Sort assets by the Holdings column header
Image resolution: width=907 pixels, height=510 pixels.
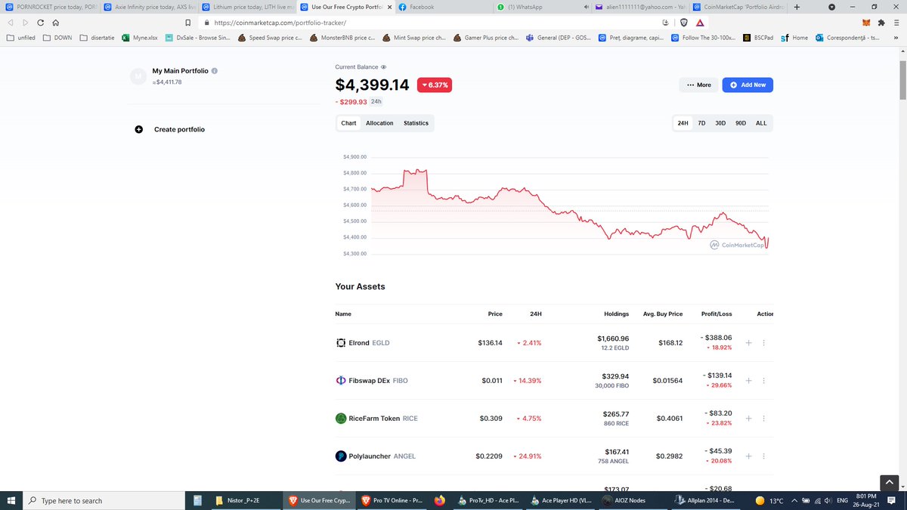(x=616, y=314)
